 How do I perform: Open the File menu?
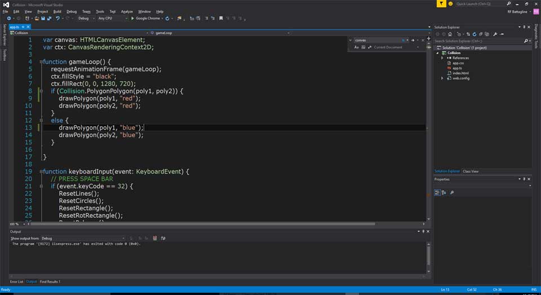coord(5,12)
